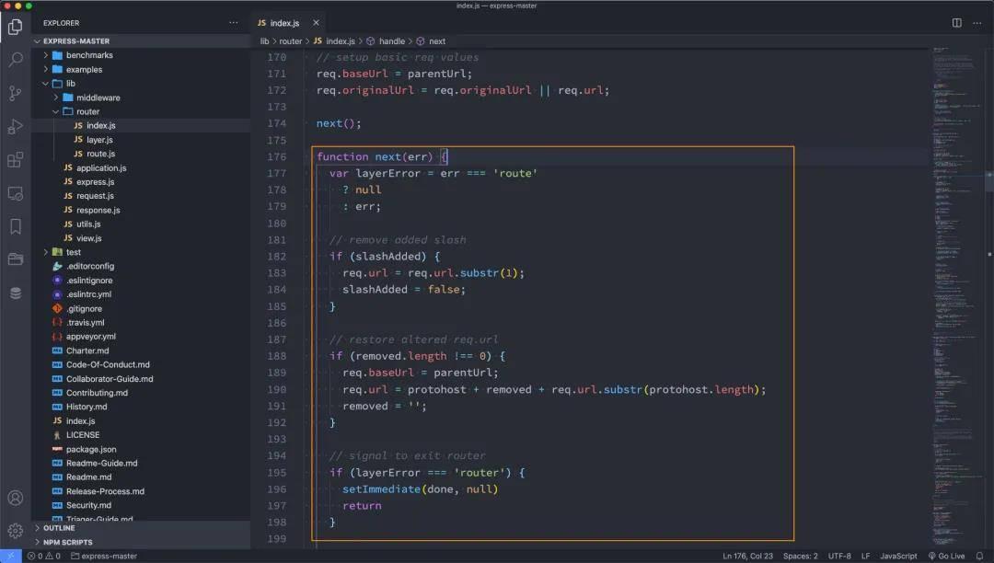Open the Run and Debug icon
Screen dimensions: 994x563
(14, 126)
